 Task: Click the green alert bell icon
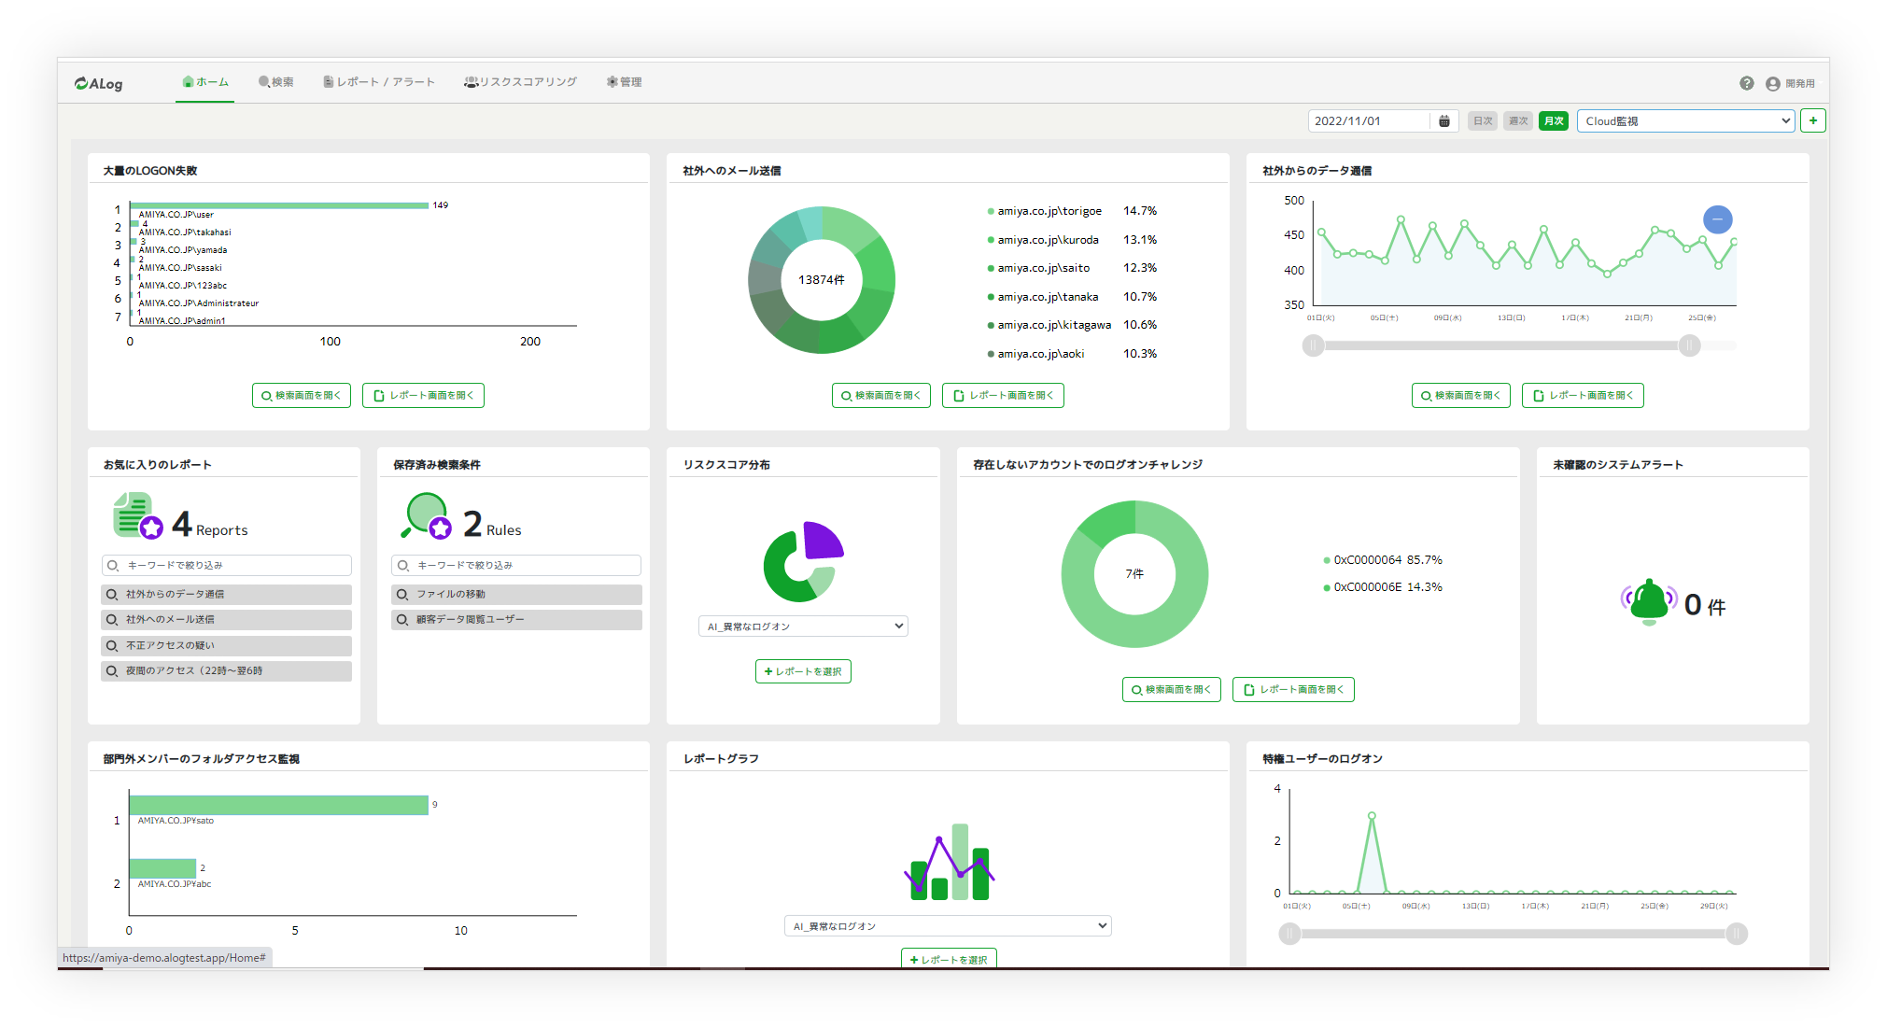(x=1648, y=602)
